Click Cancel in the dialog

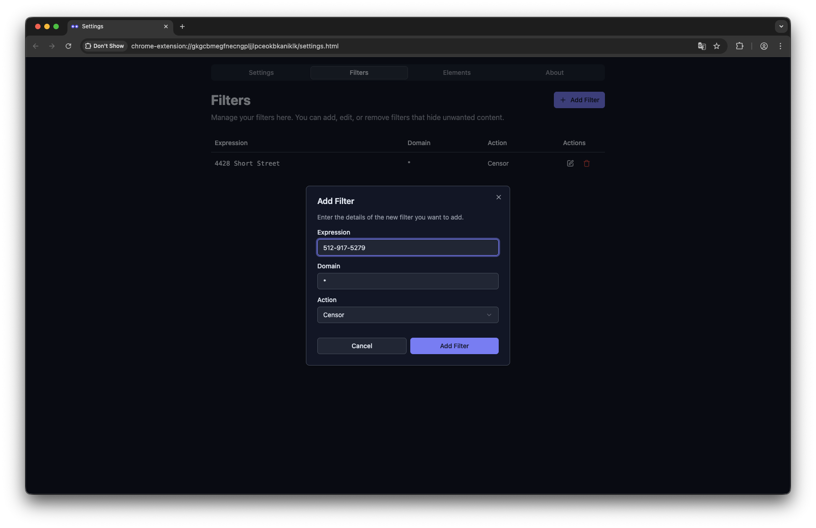[x=362, y=346]
